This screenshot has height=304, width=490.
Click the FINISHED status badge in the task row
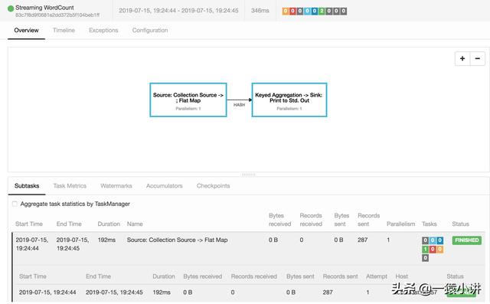click(466, 240)
